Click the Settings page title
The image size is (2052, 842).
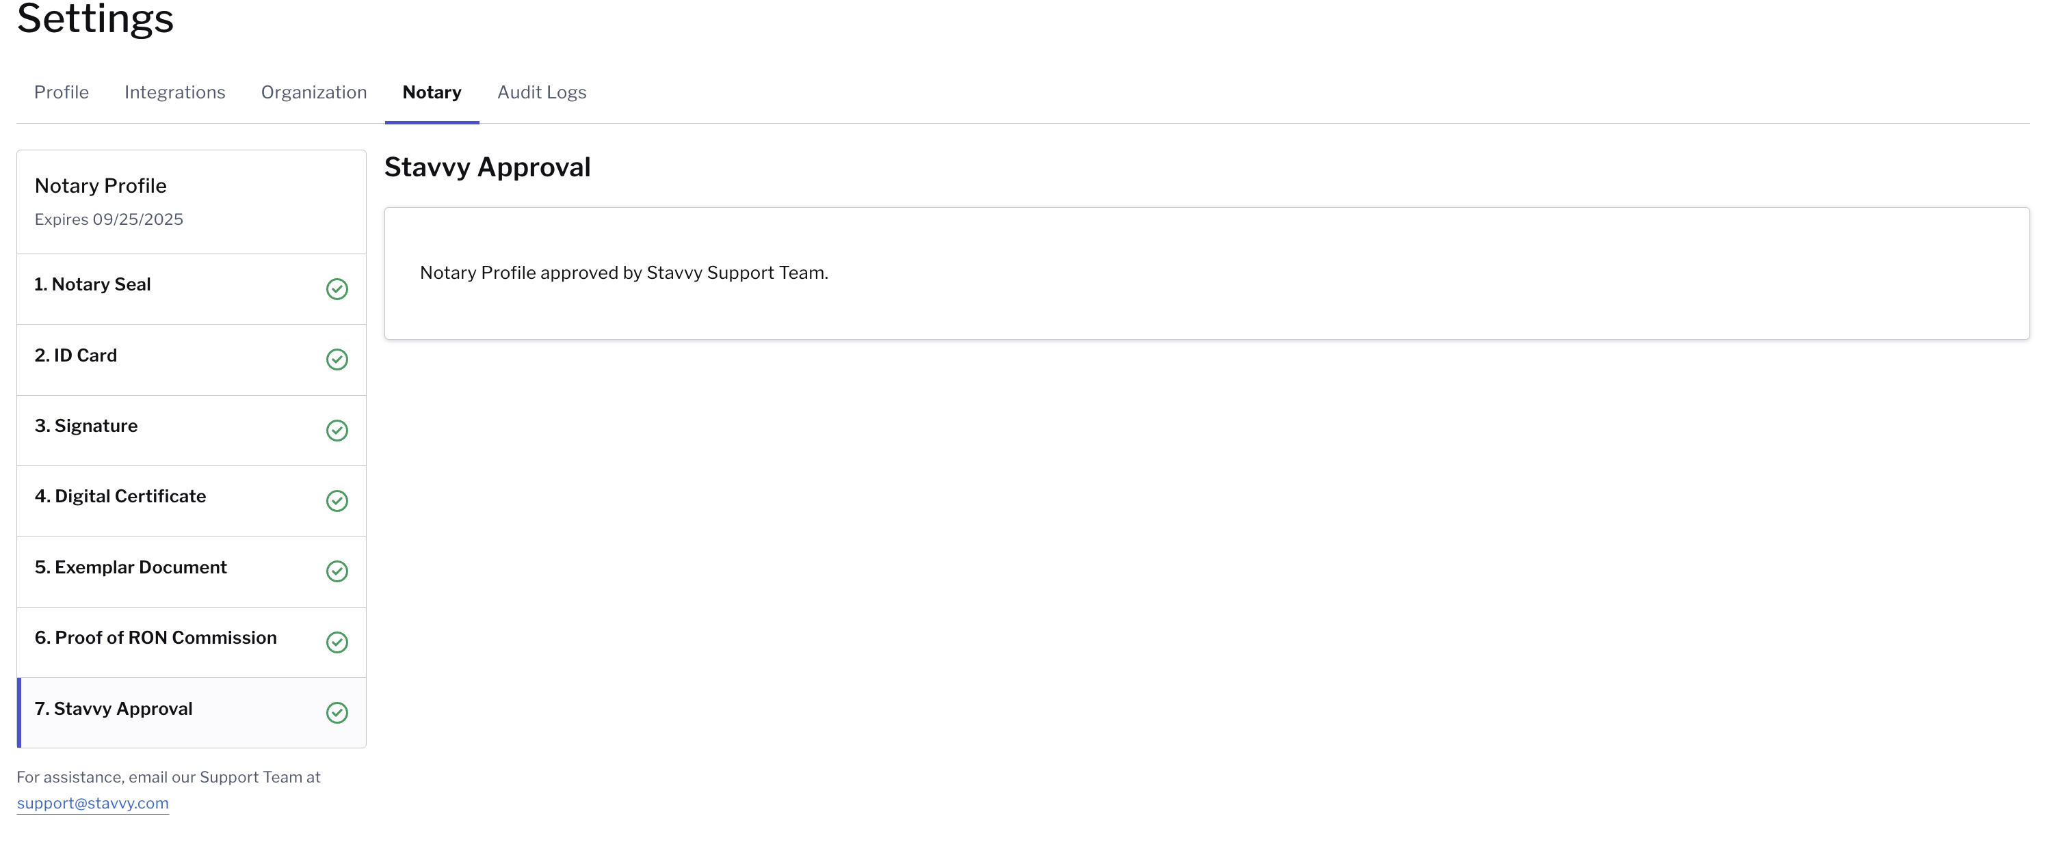click(95, 18)
